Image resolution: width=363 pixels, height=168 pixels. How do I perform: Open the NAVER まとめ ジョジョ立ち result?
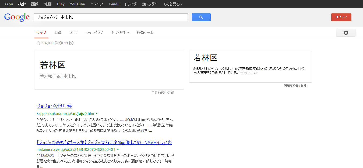point(104,142)
